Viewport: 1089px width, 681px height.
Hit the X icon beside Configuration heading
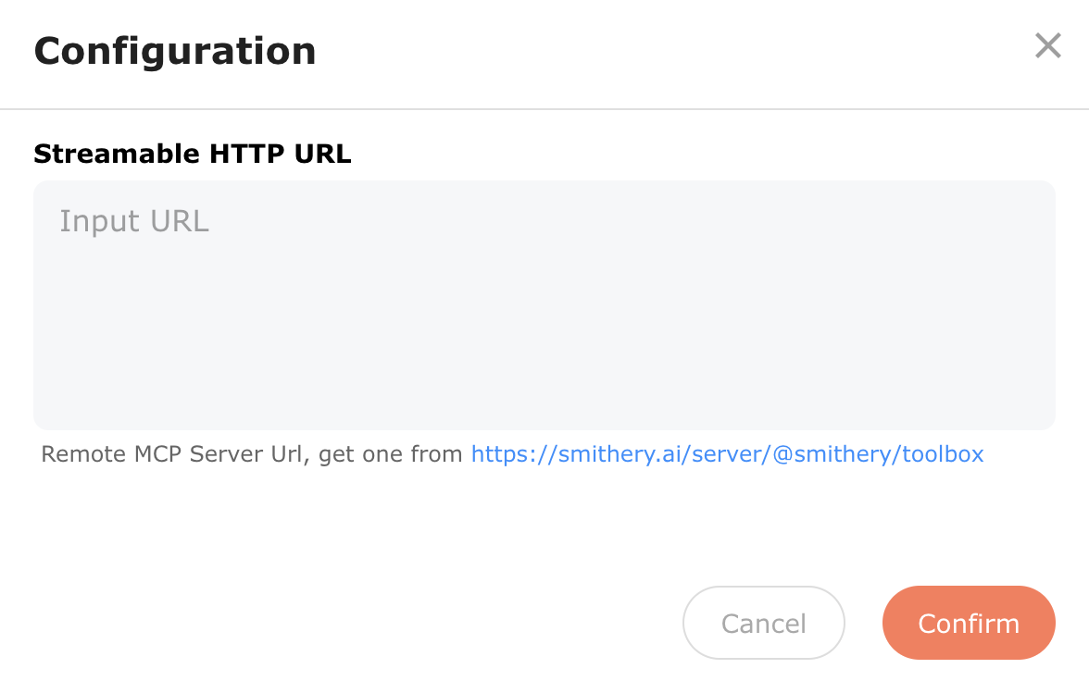click(1047, 45)
